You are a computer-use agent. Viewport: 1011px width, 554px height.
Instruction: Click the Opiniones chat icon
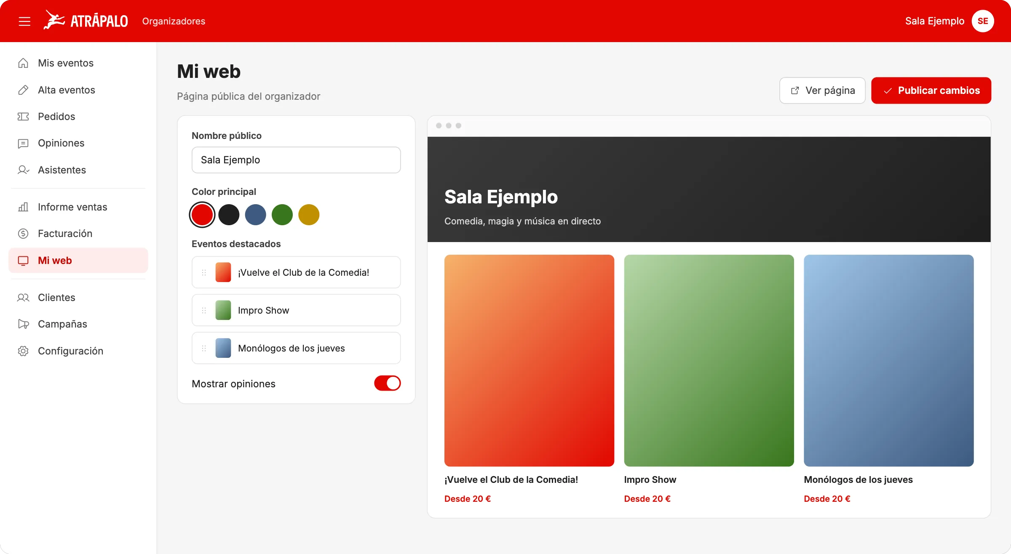point(23,144)
